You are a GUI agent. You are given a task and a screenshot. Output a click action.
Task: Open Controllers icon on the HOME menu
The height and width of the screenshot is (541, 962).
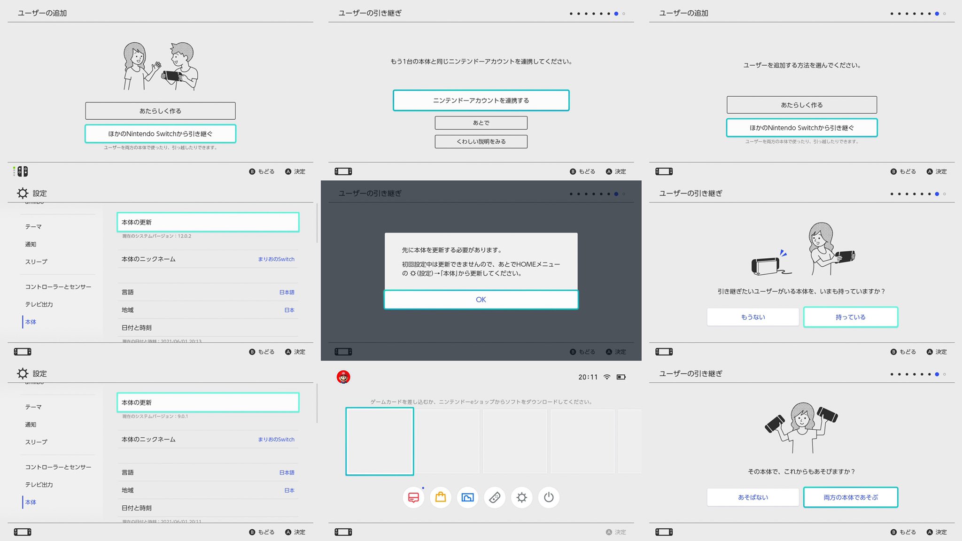(x=495, y=497)
